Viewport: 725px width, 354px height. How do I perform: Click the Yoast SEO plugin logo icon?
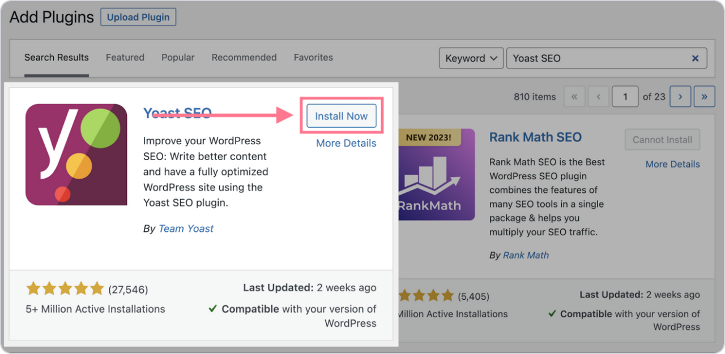pyautogui.click(x=76, y=154)
